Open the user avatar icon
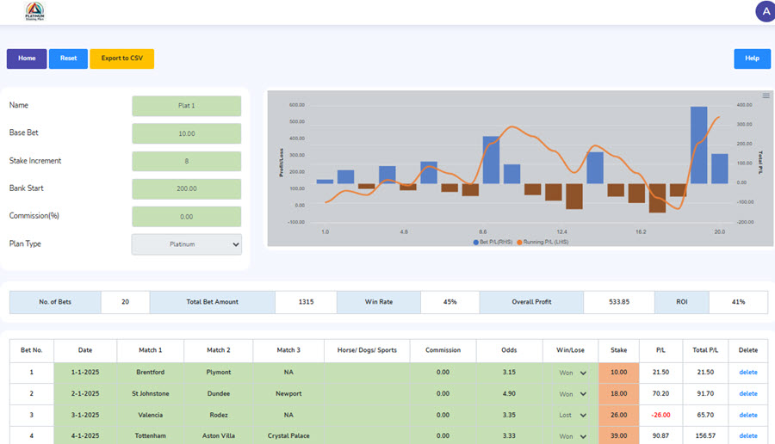This screenshot has width=775, height=444. pos(765,11)
